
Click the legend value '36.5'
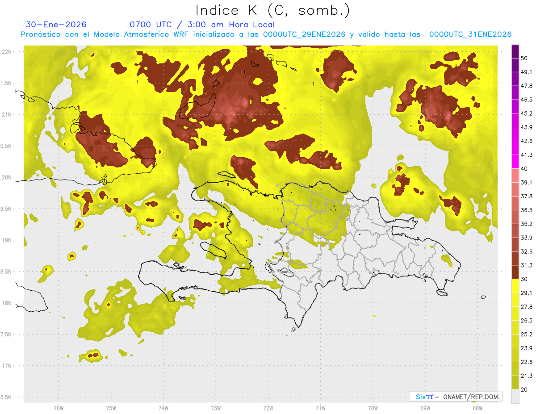click(527, 210)
